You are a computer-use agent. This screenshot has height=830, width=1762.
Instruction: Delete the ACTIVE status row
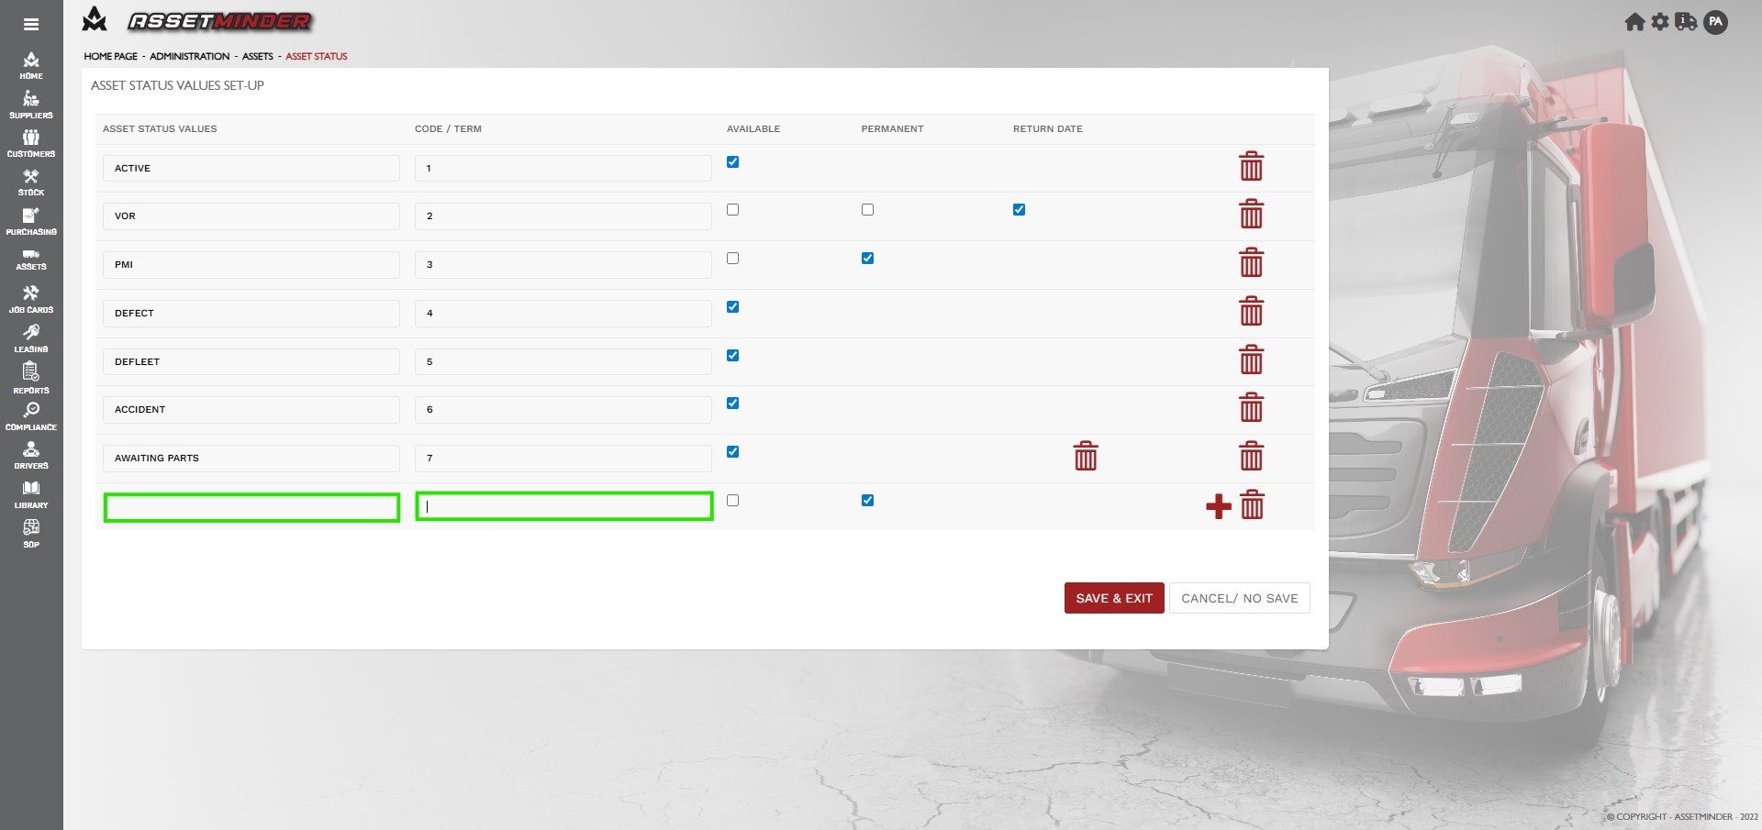click(x=1251, y=167)
